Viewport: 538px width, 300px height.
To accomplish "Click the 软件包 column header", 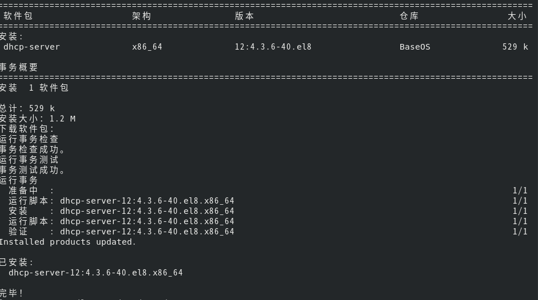I will [18, 16].
